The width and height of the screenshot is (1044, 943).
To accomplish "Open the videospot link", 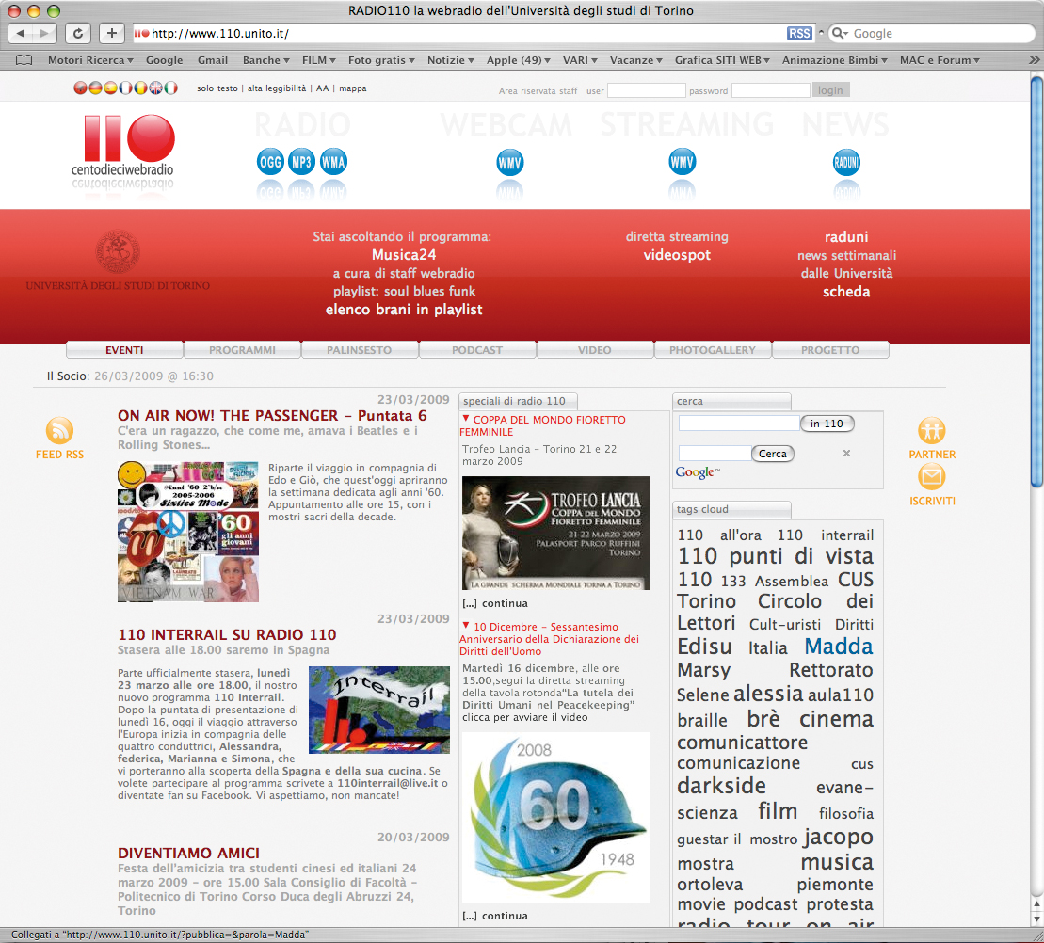I will (x=677, y=255).
